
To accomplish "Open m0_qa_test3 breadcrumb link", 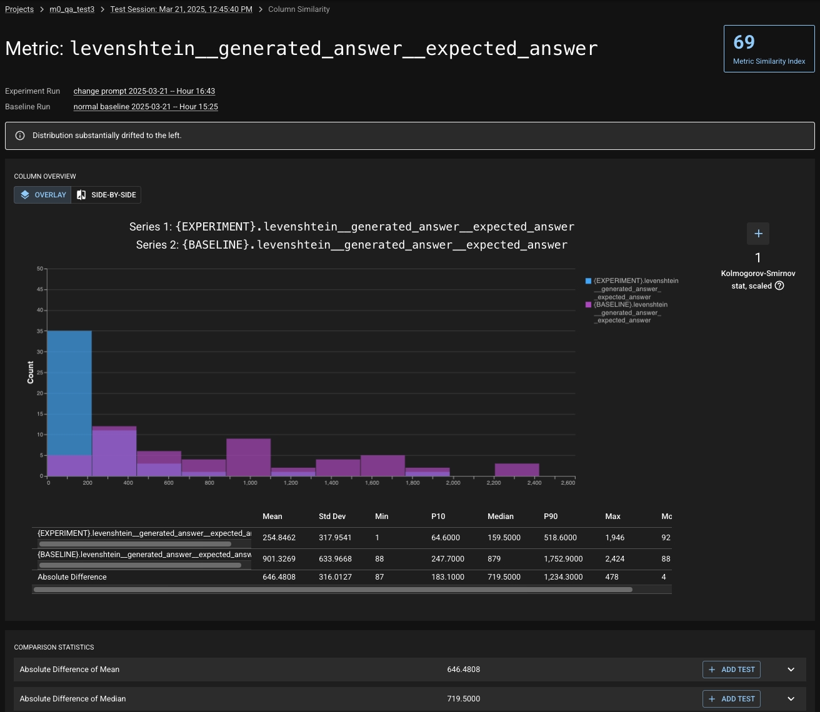I will tap(72, 9).
